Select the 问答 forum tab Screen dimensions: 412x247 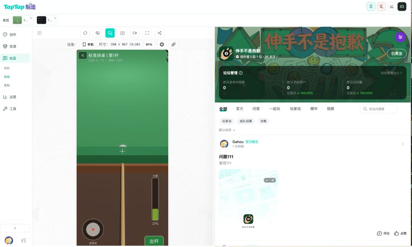256,109
